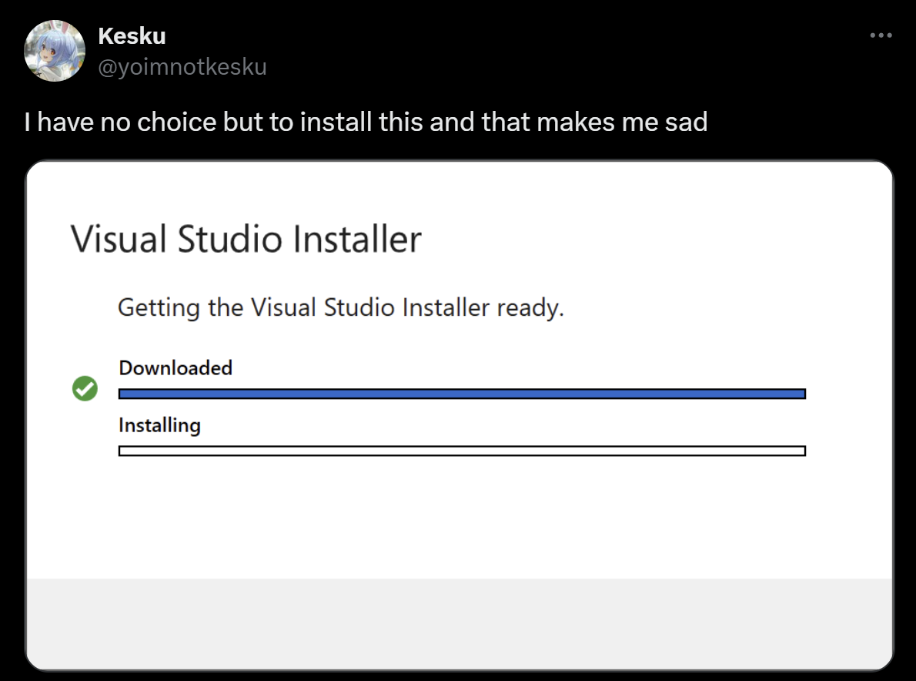916x681 pixels.
Task: Open Kesku's bunny-girl profile avatar
Action: click(x=55, y=51)
